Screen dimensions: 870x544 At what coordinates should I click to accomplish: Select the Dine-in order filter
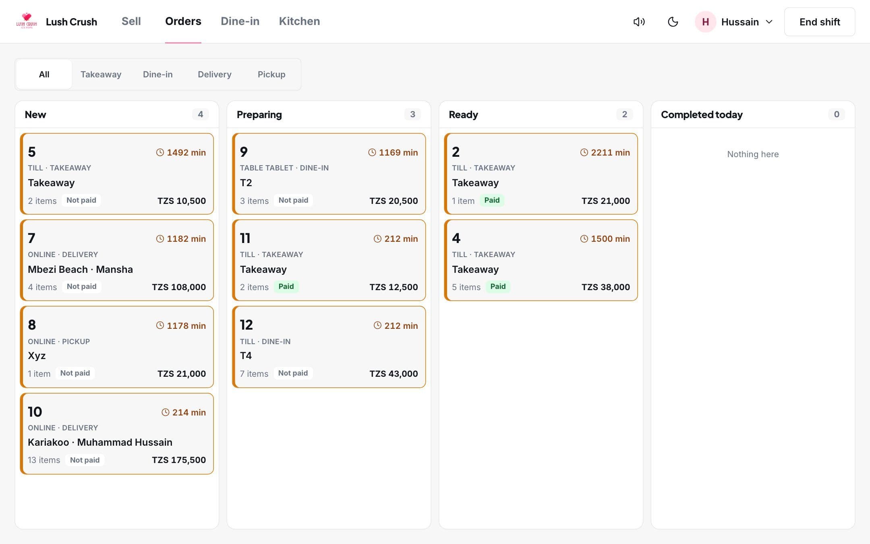click(x=158, y=75)
